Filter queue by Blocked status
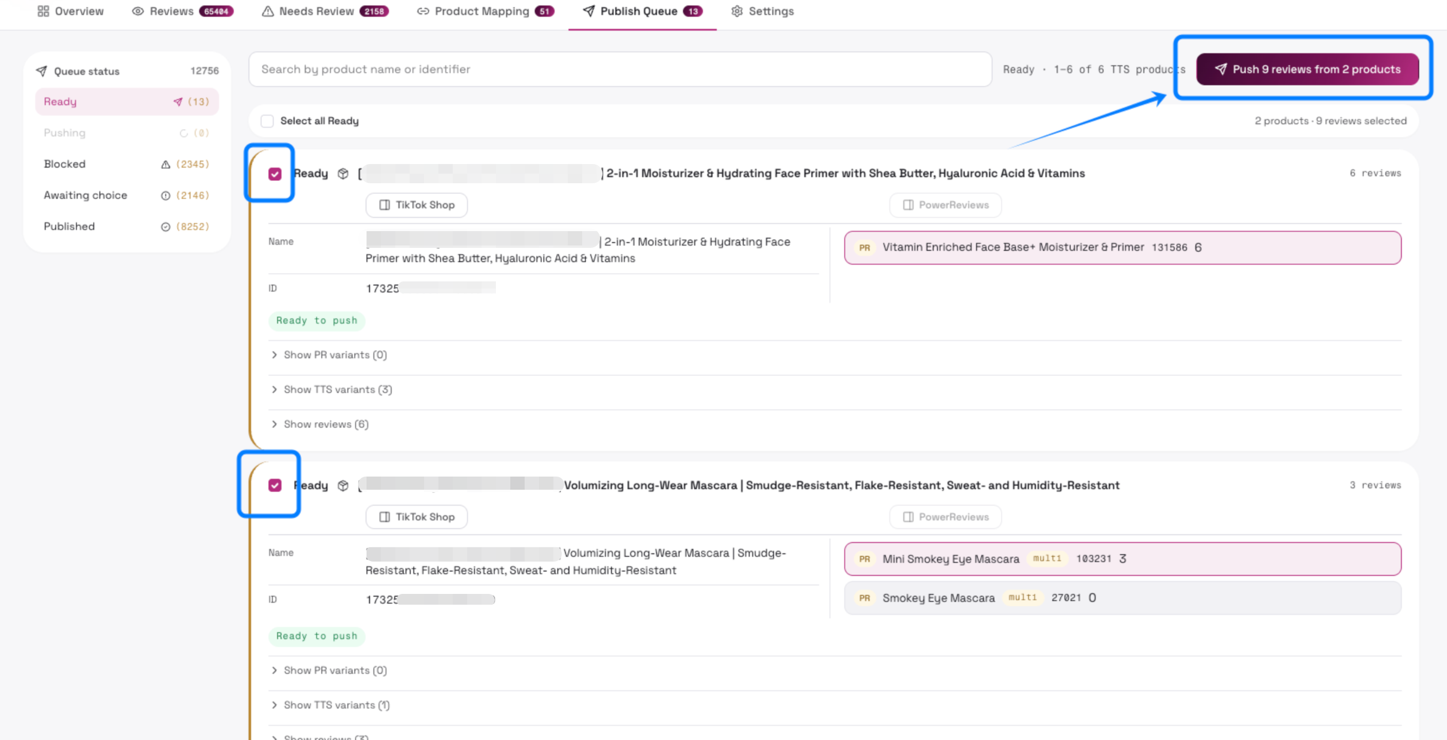 click(127, 164)
